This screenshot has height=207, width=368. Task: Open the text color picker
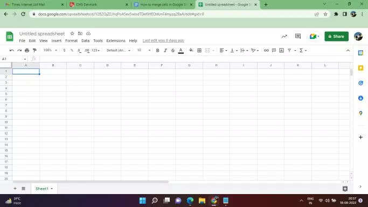[180, 51]
